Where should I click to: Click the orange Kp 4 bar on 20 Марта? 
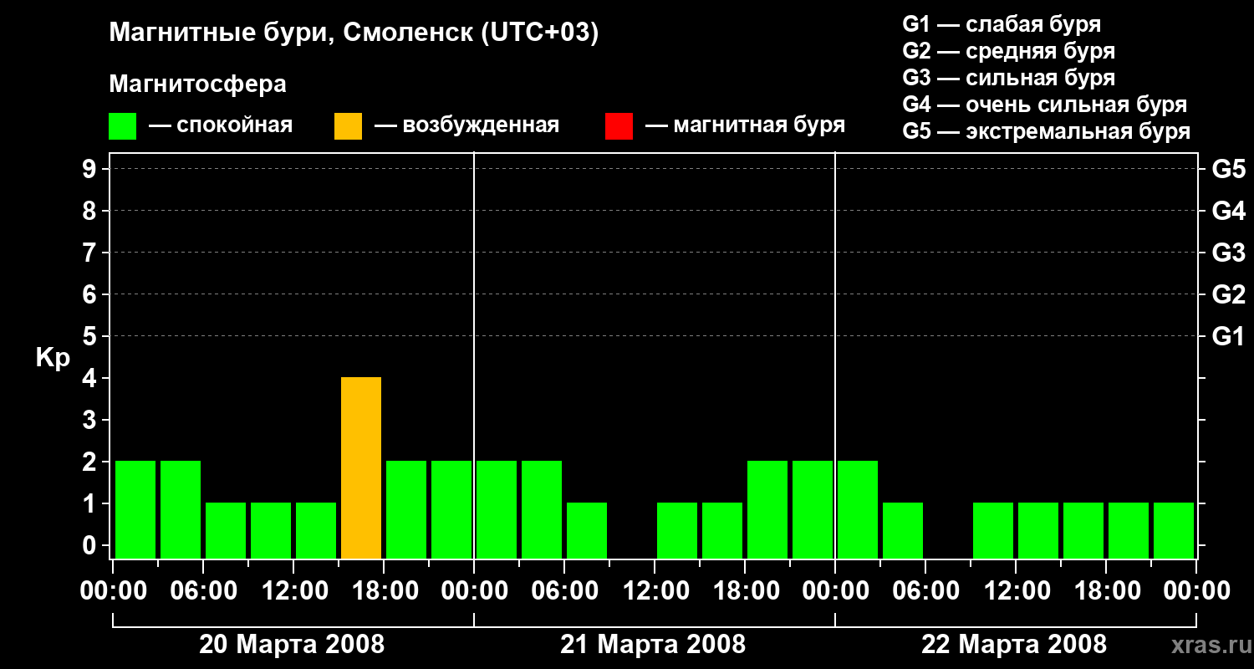361,467
